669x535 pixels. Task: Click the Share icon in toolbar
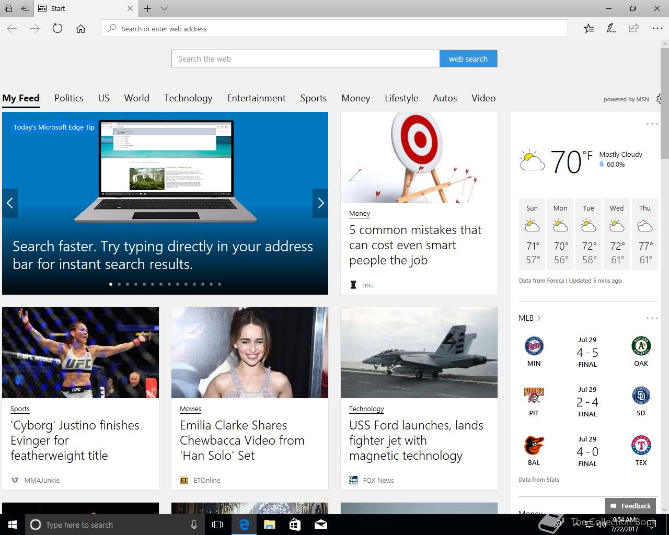634,28
